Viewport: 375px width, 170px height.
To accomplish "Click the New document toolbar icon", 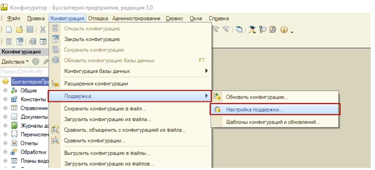I will click(x=9, y=29).
